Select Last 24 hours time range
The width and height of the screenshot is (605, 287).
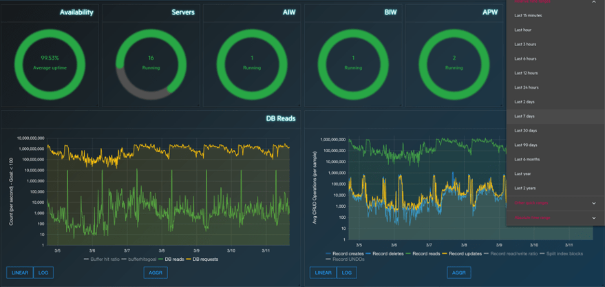pyautogui.click(x=527, y=87)
